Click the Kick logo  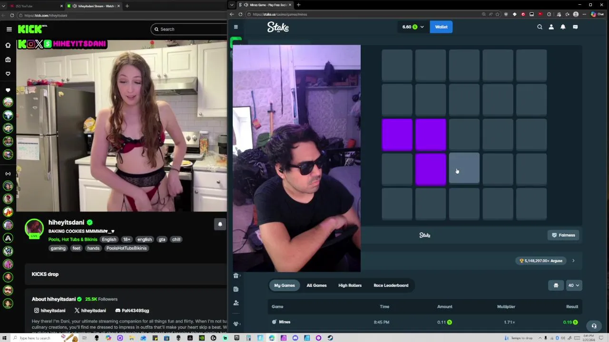click(x=32, y=29)
